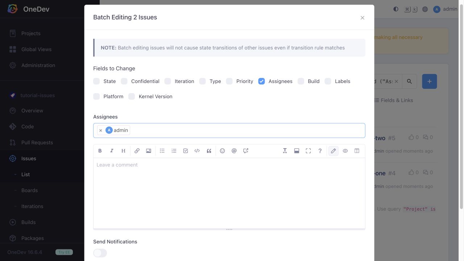Viewport: 464px width, 261px height.
Task: Add a numbered list to comment
Action: 174,151
